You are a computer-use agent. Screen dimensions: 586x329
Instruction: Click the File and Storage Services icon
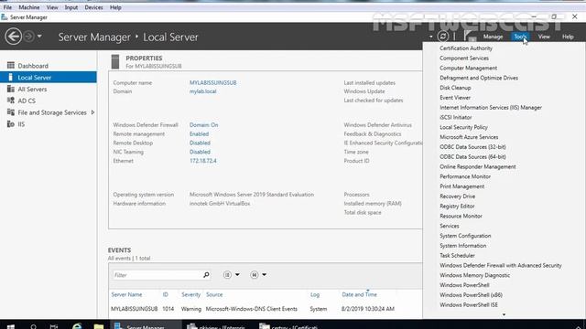tap(11, 111)
